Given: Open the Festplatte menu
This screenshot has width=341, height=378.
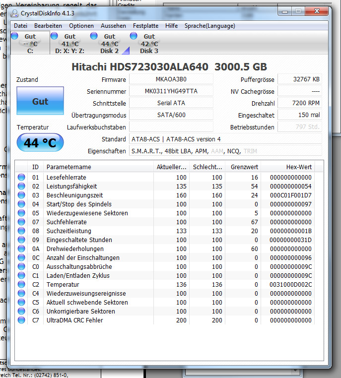Looking at the screenshot, I should [x=145, y=26].
